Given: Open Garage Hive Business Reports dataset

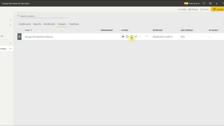Looking at the screenshot, I should [x=39, y=37].
